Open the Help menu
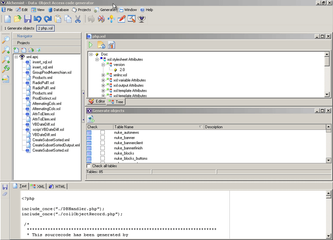This screenshot has height=240, width=333. click(x=147, y=10)
